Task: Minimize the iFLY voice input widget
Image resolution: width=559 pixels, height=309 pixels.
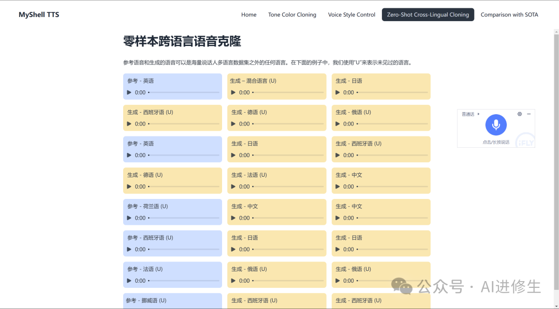Action: [529, 114]
